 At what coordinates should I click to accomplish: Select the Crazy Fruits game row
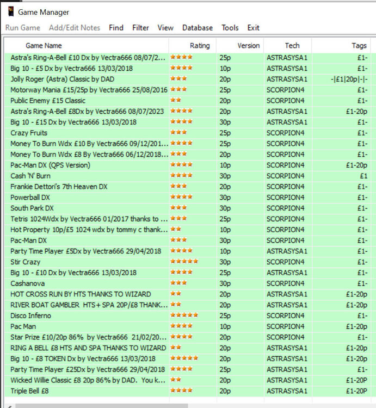[x=190, y=133]
